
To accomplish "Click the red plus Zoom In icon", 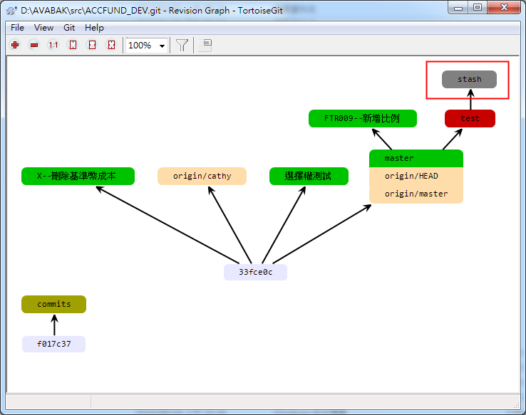I will tap(15, 45).
